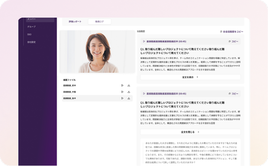Play the third highlighted recording file
The height and width of the screenshot is (166, 268).
(122, 98)
